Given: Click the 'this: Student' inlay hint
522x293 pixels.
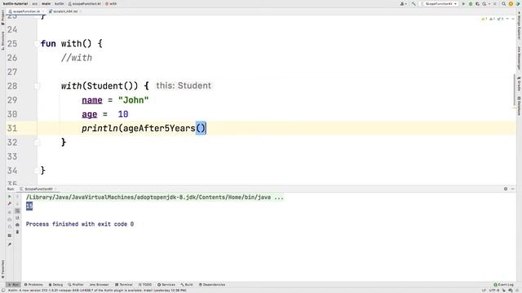Looking at the screenshot, I should [184, 85].
